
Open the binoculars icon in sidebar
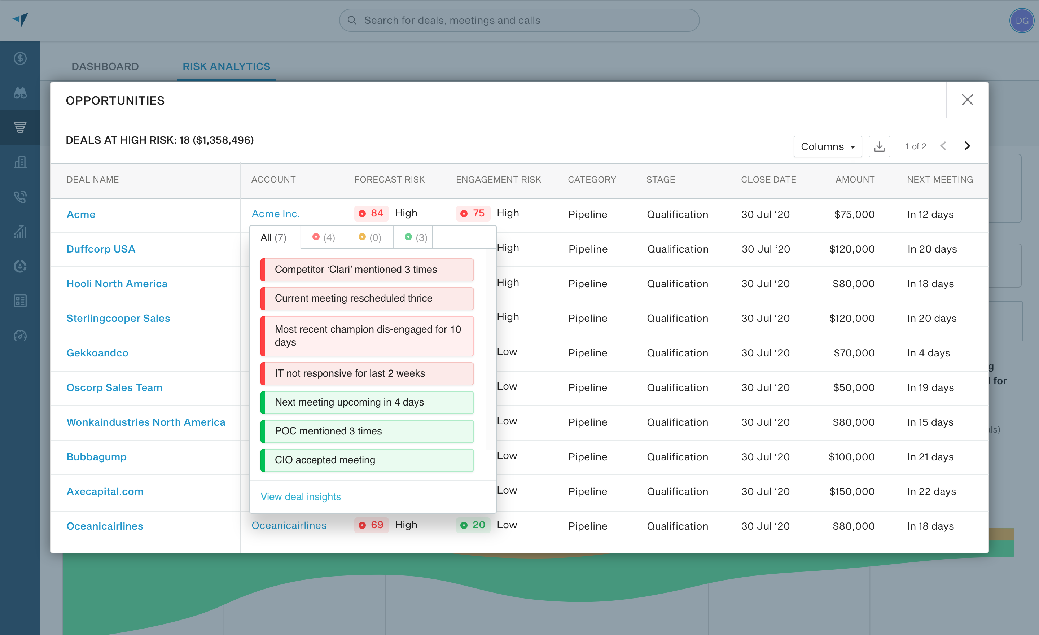pos(20,93)
